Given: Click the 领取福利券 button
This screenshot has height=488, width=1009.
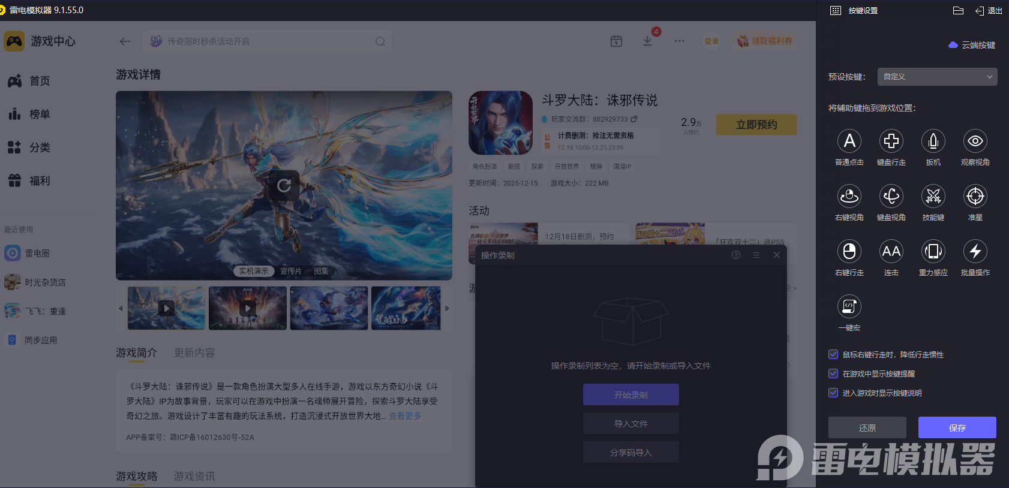Looking at the screenshot, I should tap(764, 41).
